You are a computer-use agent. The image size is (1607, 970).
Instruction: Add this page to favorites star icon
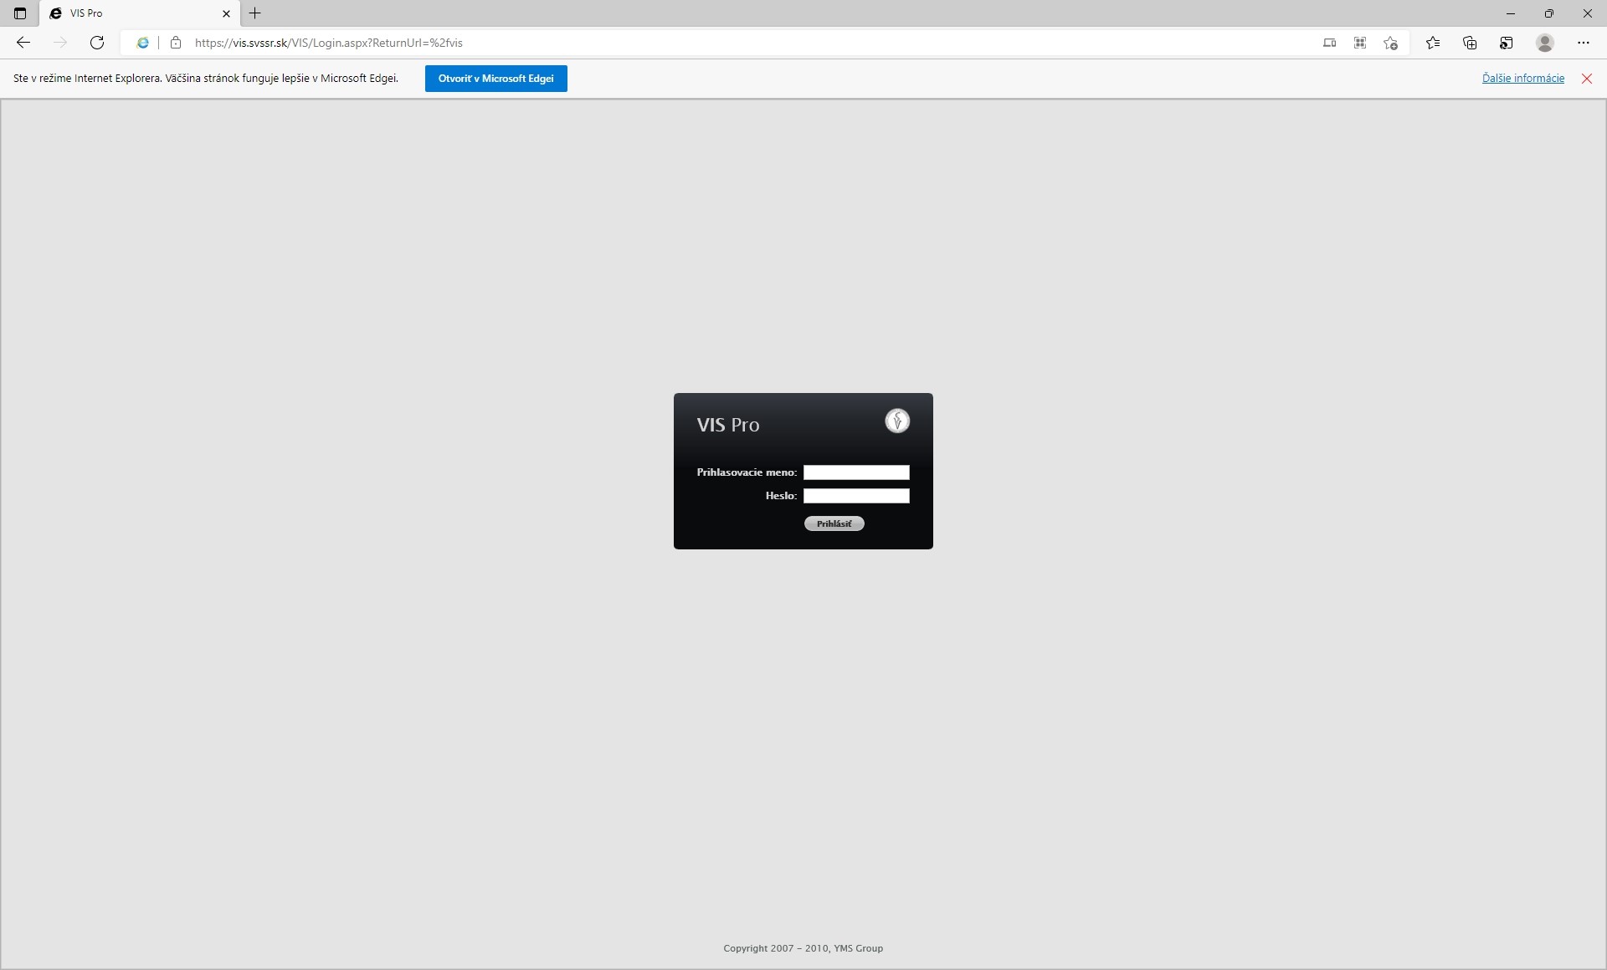point(1390,43)
